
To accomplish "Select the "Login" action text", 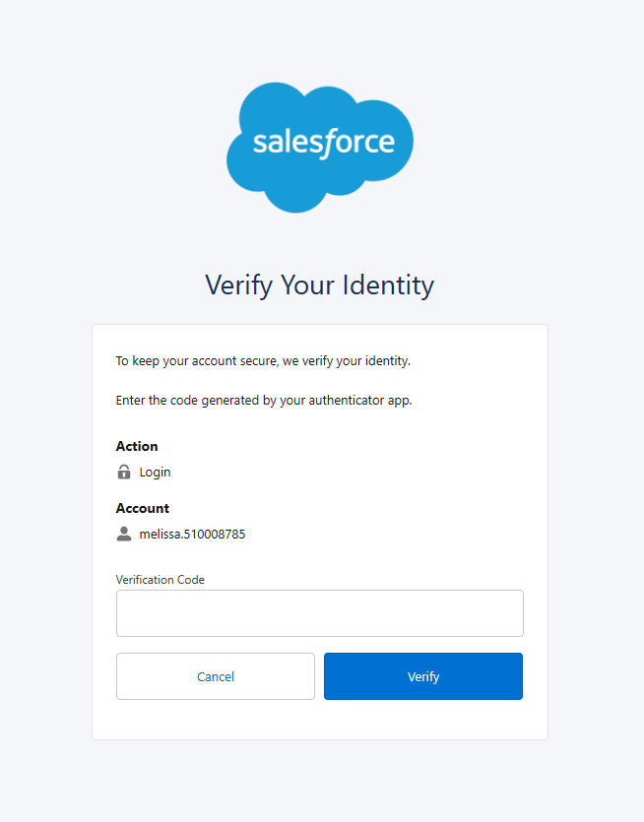I will pos(155,472).
